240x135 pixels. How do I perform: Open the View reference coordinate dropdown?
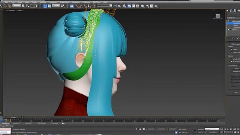tap(56, 6)
